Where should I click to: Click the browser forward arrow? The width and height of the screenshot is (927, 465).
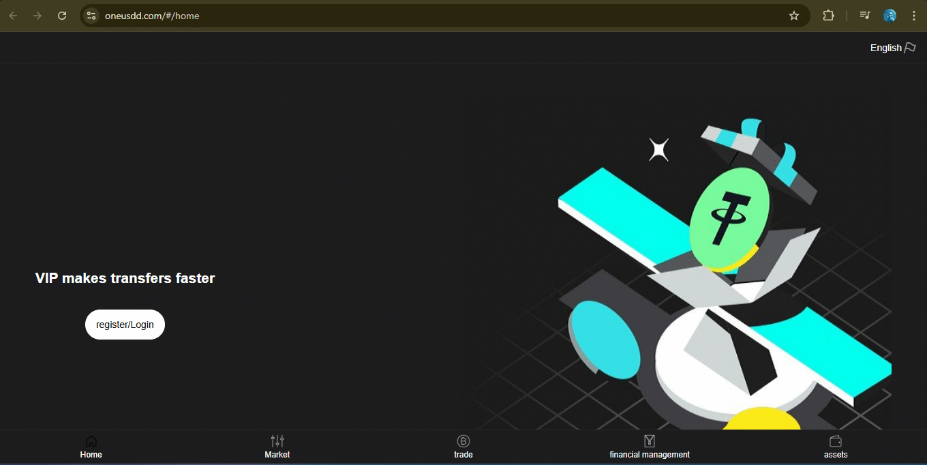coord(37,16)
